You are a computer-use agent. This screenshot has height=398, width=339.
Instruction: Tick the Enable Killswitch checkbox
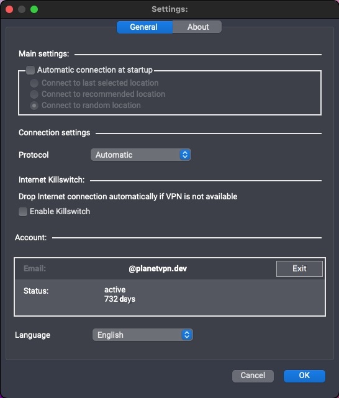coord(23,212)
